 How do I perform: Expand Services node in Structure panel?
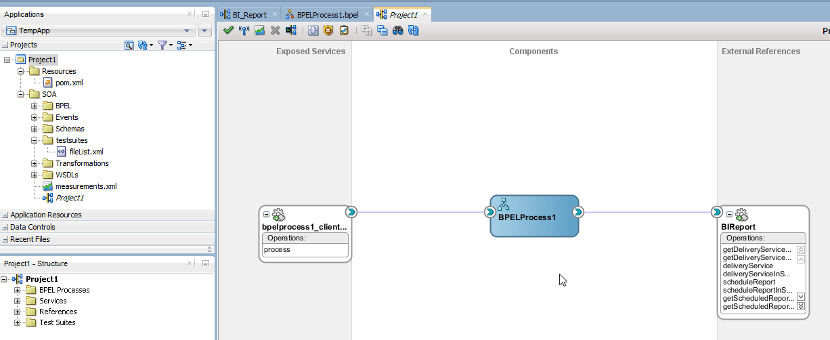(x=17, y=301)
